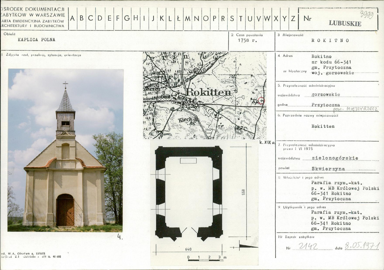The height and width of the screenshot is (270, 384).
Task: Click the historical map showing Rokitten
Action: [205, 95]
